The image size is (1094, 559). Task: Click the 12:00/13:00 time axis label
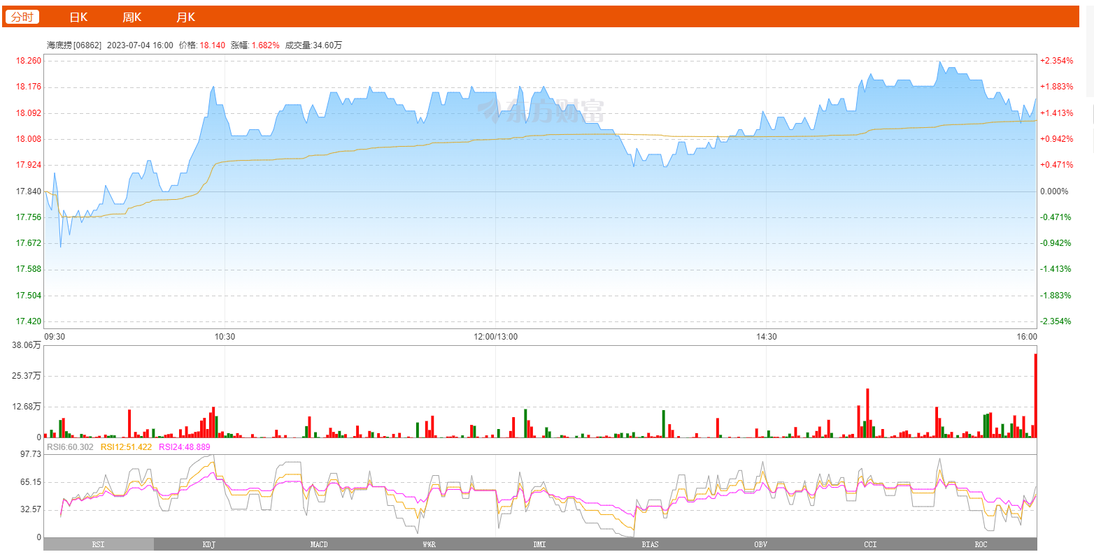[x=496, y=337]
